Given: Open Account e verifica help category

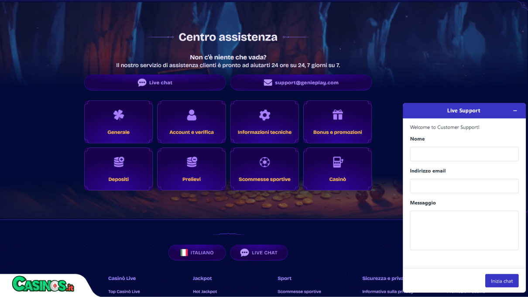Looking at the screenshot, I should (x=192, y=122).
